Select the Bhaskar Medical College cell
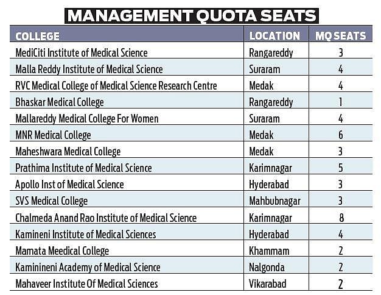This screenshot has width=381, height=295. point(60,102)
